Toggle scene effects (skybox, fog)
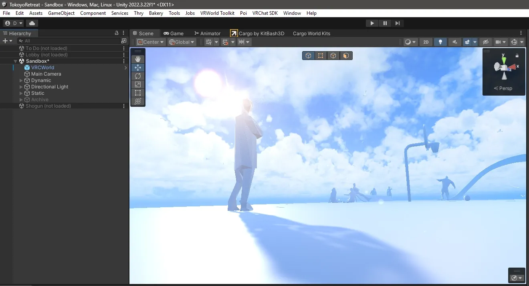Screen dimensions: 529x286 (x=467, y=42)
